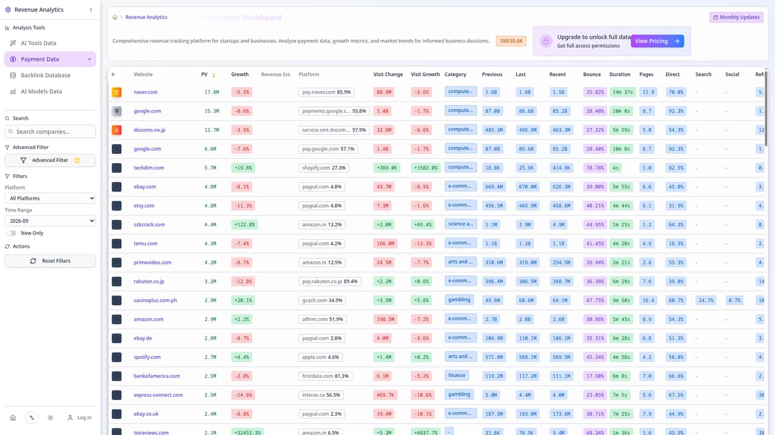This screenshot has height=435, width=775.
Task: Open Backlink Database in the sidebar
Action: click(50, 76)
